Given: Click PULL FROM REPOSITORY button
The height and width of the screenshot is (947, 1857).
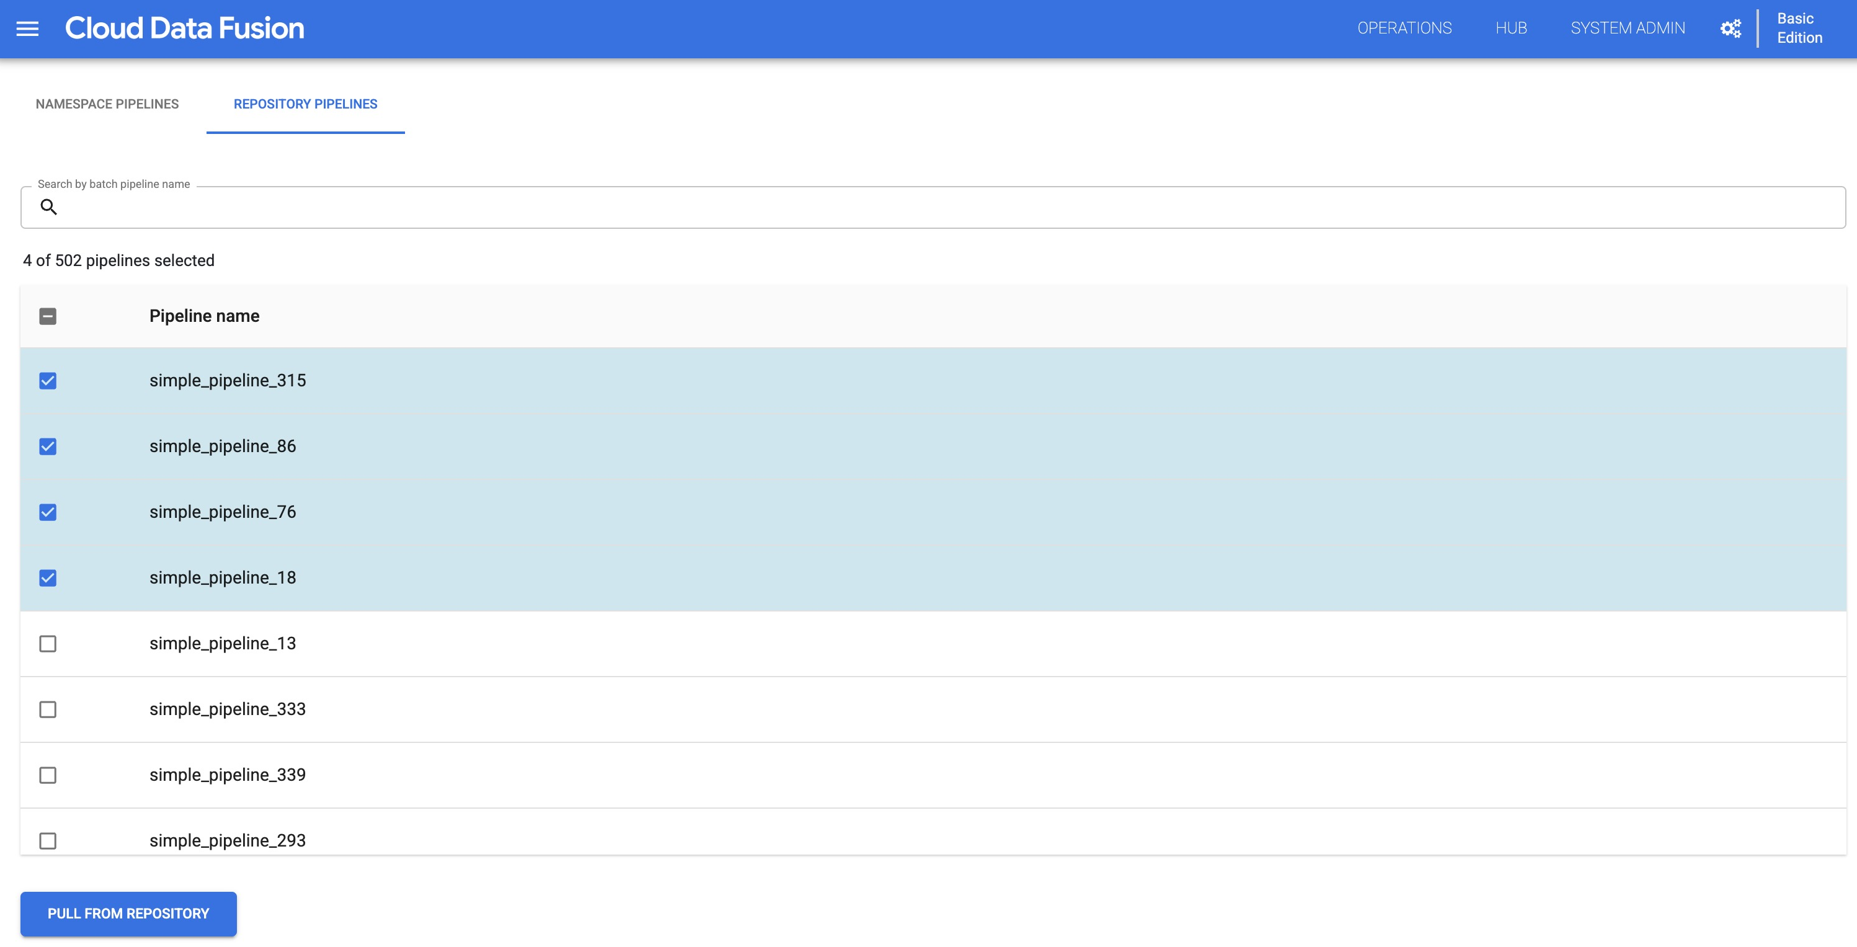Looking at the screenshot, I should (x=128, y=913).
